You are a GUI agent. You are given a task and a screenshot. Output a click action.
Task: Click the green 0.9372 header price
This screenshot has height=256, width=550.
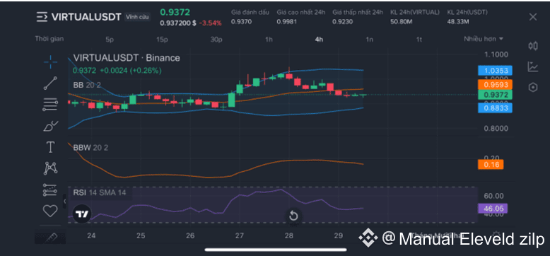(175, 12)
